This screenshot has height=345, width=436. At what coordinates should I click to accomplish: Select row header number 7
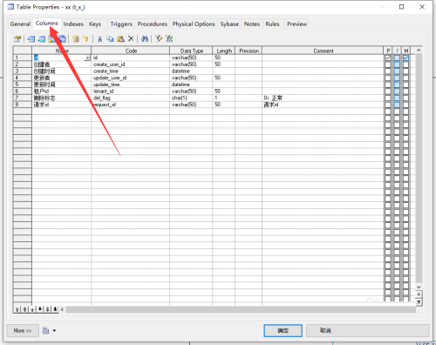[23, 98]
